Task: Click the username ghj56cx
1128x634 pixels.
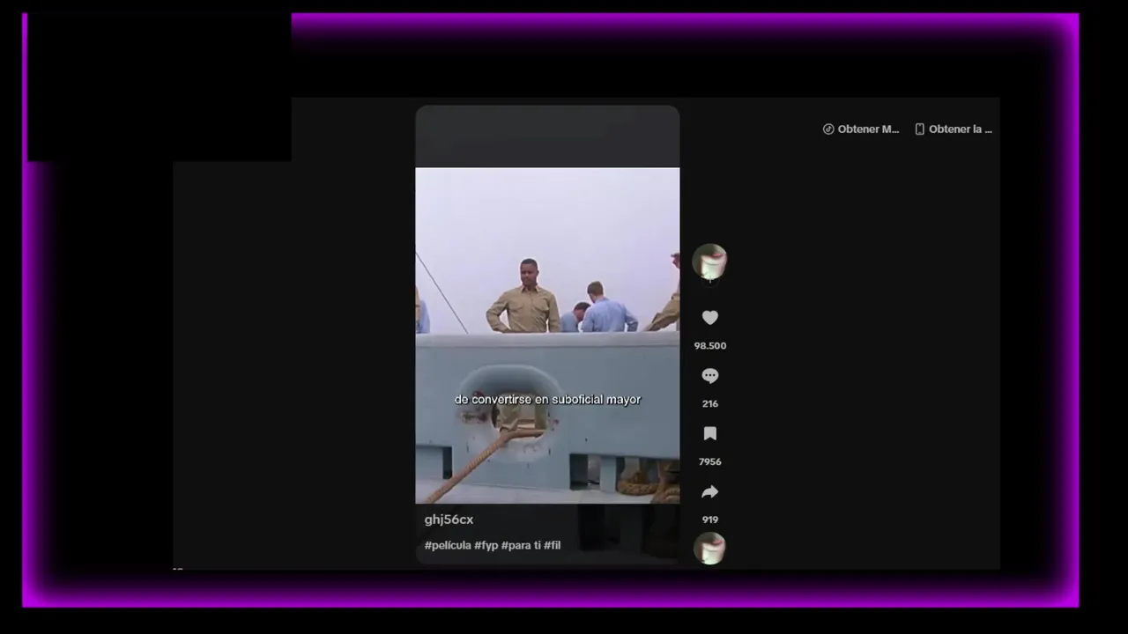Action: [x=449, y=520]
